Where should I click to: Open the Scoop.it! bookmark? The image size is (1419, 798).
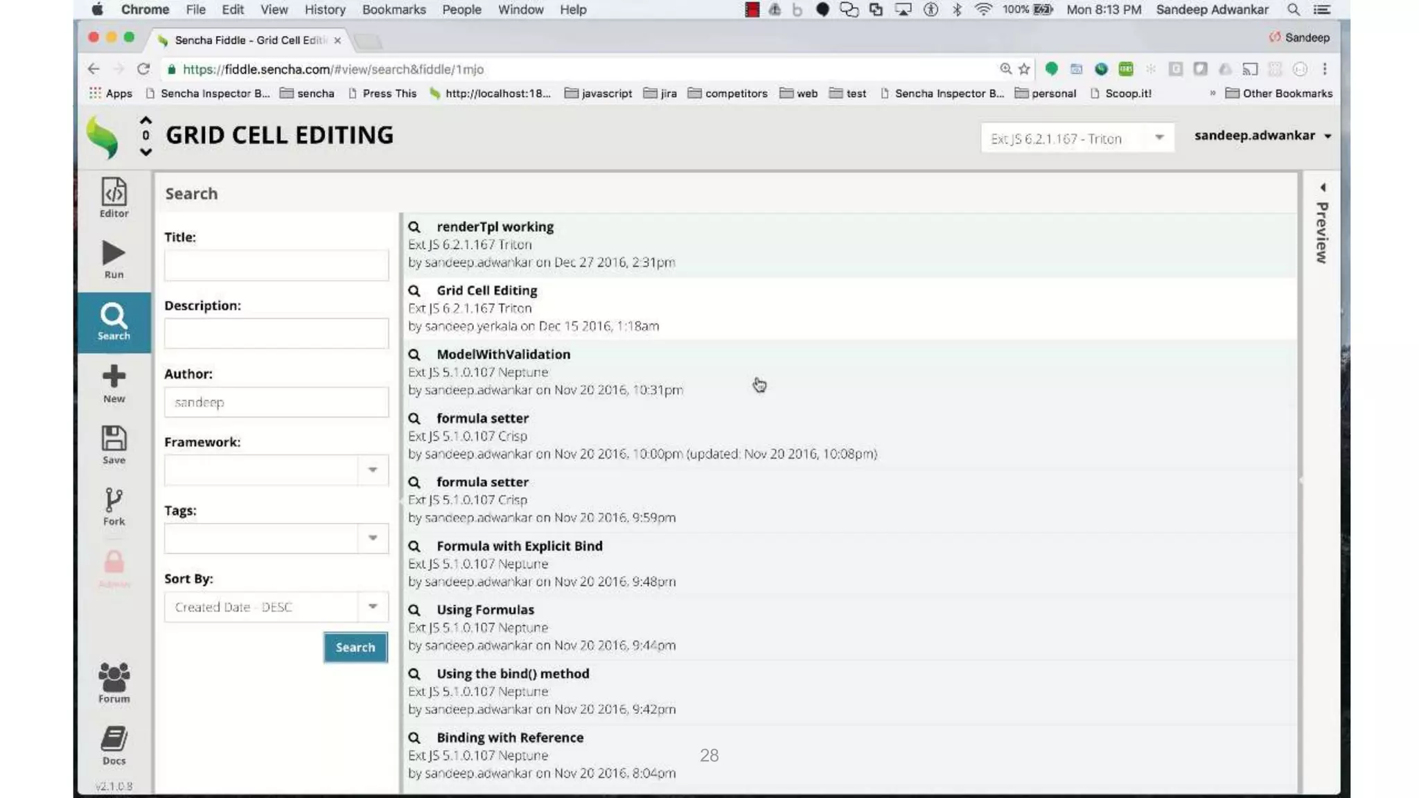pos(1120,94)
